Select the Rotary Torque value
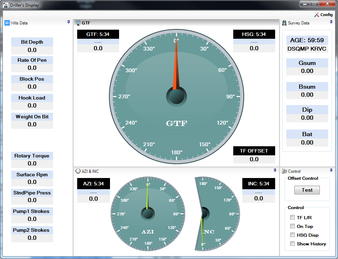This screenshot has height=259, width=338. pyautogui.click(x=32, y=164)
